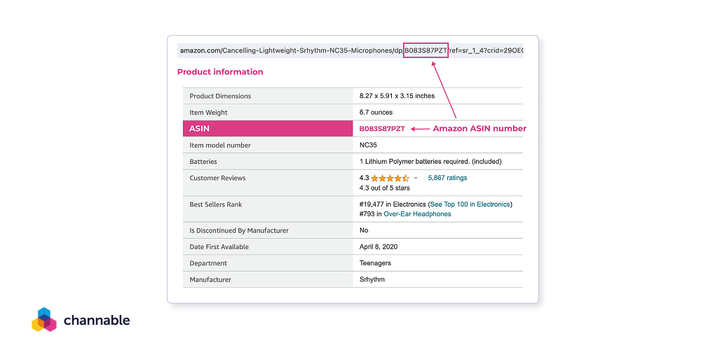Follow the Over-Ear Headphones category link
This screenshot has width=701, height=350.
coord(417,214)
